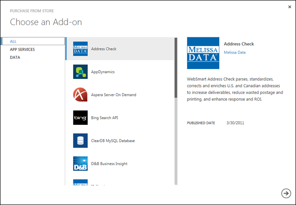Viewport: 296px width, 205px height.
Task: Click the AppDynamics logo icon
Action: pos(80,72)
